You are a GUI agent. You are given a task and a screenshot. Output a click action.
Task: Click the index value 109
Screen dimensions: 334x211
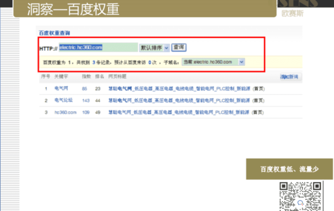[x=86, y=113]
